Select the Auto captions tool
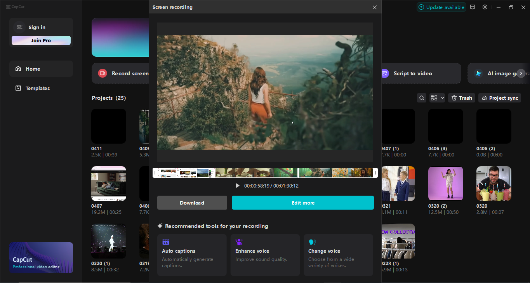The width and height of the screenshot is (530, 283). 191,255
